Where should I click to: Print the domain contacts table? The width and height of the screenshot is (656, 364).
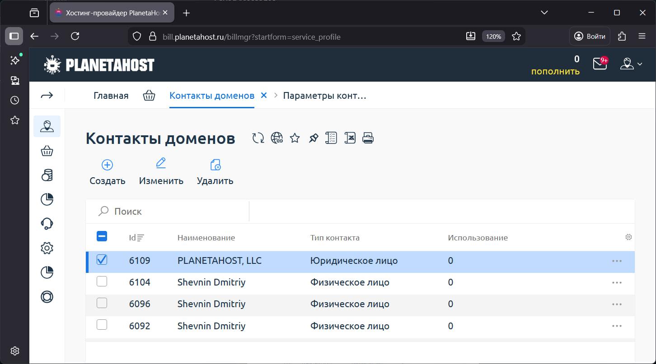pos(368,138)
